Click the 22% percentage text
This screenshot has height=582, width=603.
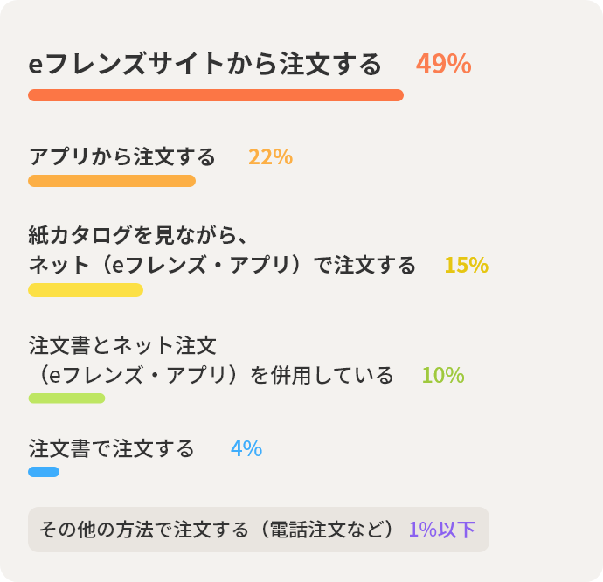tap(270, 157)
